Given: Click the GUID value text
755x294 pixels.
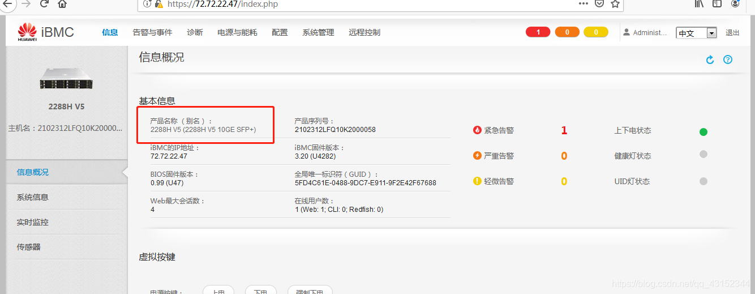Looking at the screenshot, I should [365, 183].
